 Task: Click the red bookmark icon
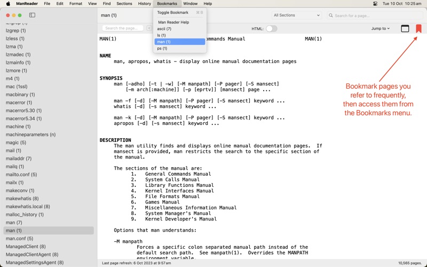point(418,28)
